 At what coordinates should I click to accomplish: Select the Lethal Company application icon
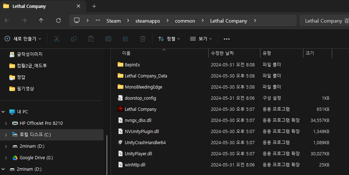pyautogui.click(x=121, y=109)
